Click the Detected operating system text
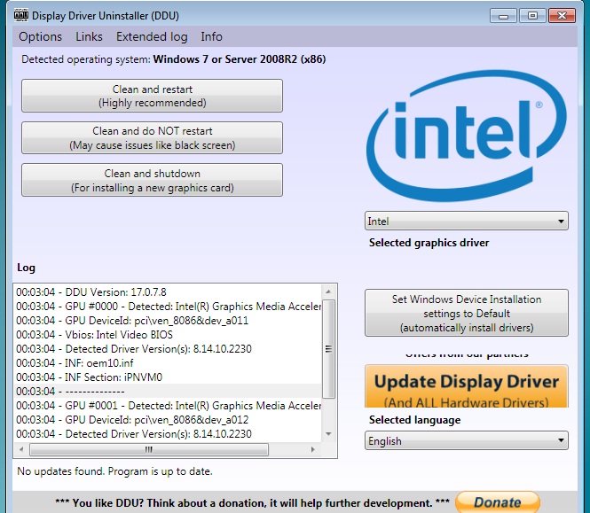The width and height of the screenshot is (590, 513). click(x=174, y=59)
